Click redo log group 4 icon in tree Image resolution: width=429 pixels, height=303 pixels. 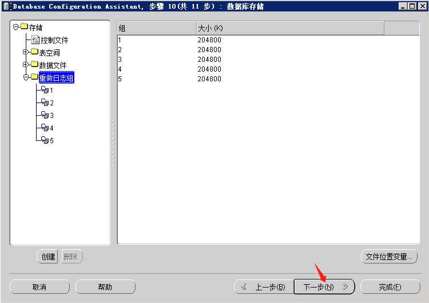45,127
